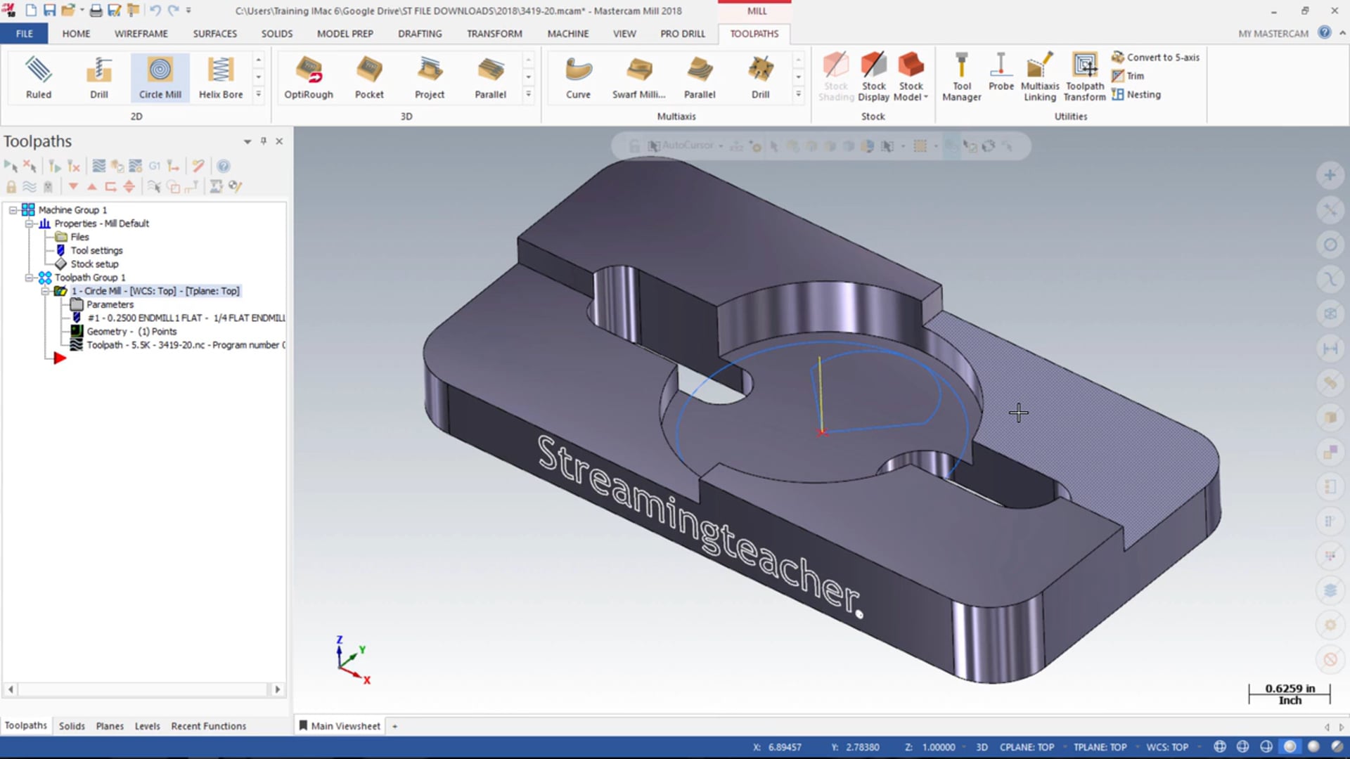The height and width of the screenshot is (759, 1350).
Task: Open Toolpaths manager help icon
Action: pos(223,166)
